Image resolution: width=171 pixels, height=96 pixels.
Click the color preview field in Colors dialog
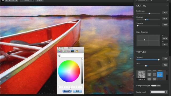tap(72, 55)
